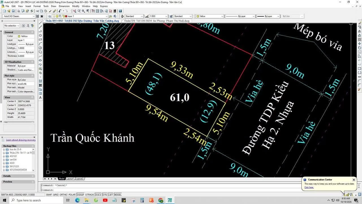Click Learn about drawing recovery link
Image resolution: width=362 pixels, height=204 pixels.
click(x=21, y=140)
